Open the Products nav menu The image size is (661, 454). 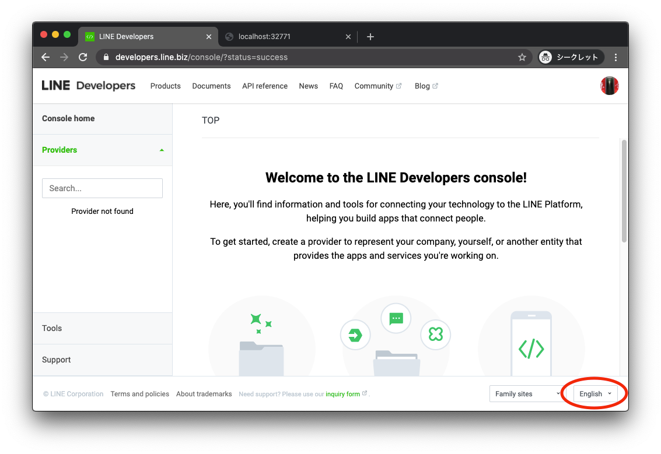(165, 86)
